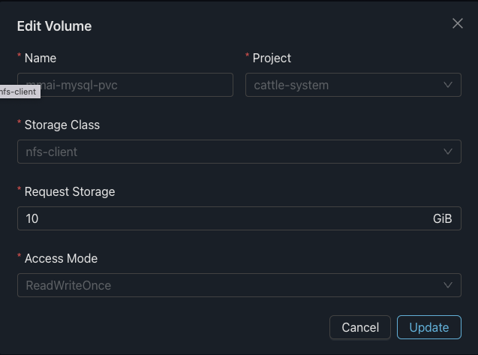Screen dimensions: 478x355
Task: Click the Storage Class chevron arrow
Action: 448,152
